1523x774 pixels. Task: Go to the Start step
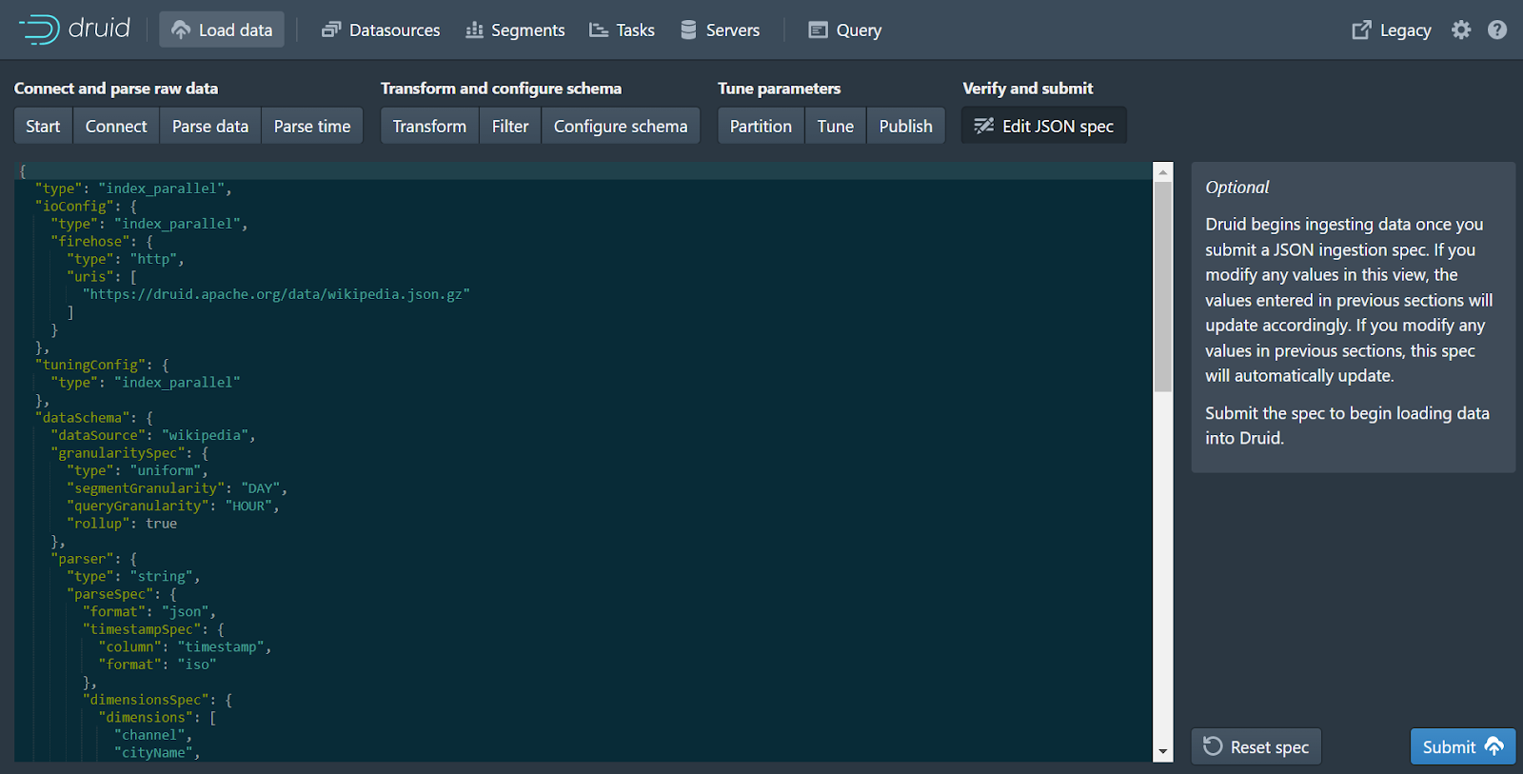pyautogui.click(x=43, y=127)
